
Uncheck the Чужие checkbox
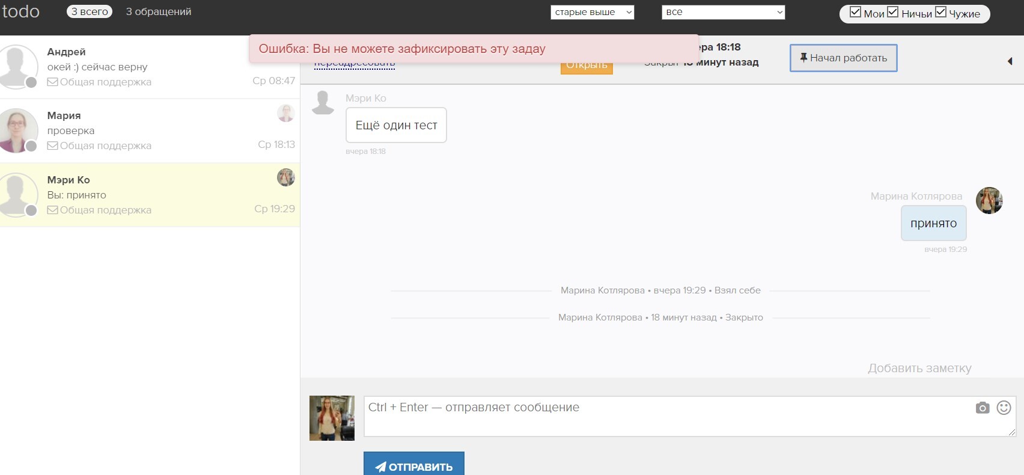point(940,12)
